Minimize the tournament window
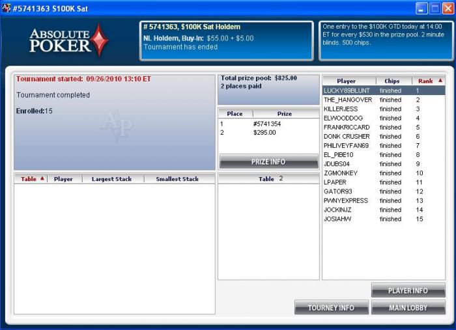The width and height of the screenshot is (456, 330). point(421,8)
